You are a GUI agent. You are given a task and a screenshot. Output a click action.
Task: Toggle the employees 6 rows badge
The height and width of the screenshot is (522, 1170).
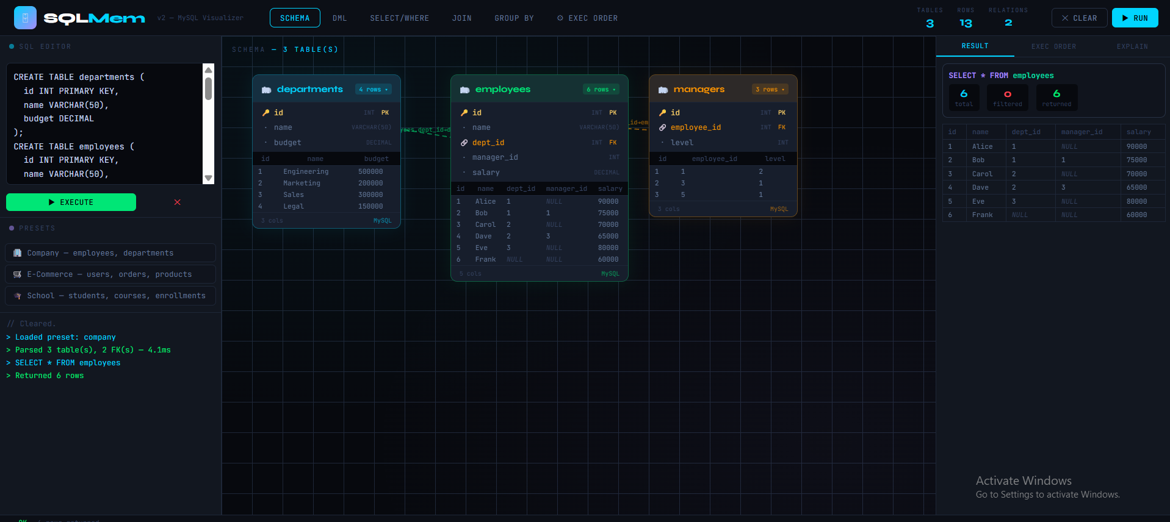pyautogui.click(x=601, y=90)
